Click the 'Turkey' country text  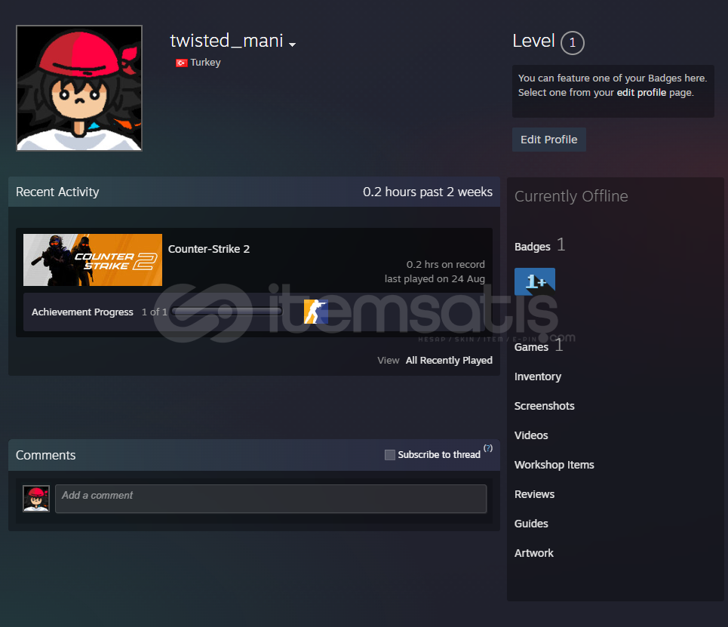tap(205, 63)
